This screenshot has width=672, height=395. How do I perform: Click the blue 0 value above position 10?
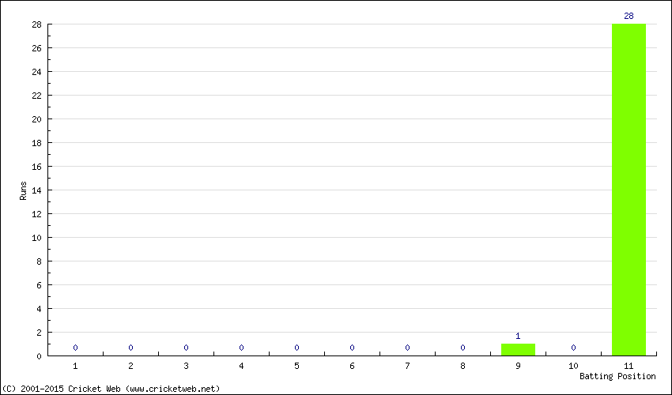coord(573,348)
